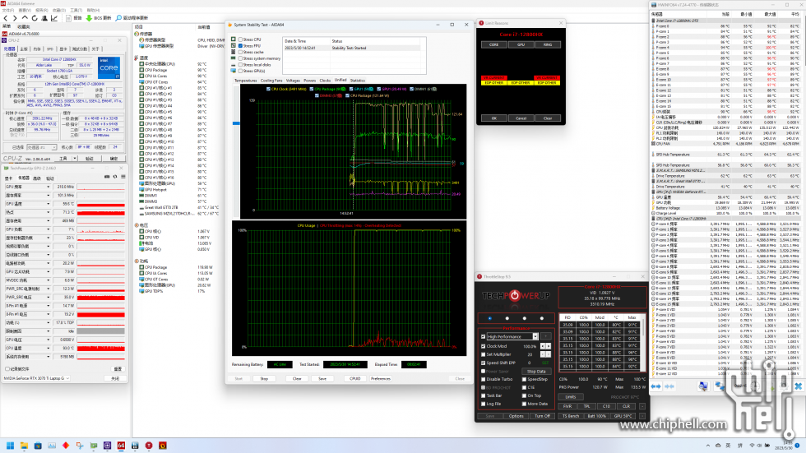Click ThrottleStop FIVR button
This screenshot has width=806, height=453.
pyautogui.click(x=567, y=406)
